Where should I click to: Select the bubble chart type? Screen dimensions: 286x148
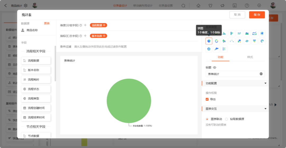click(239, 41)
